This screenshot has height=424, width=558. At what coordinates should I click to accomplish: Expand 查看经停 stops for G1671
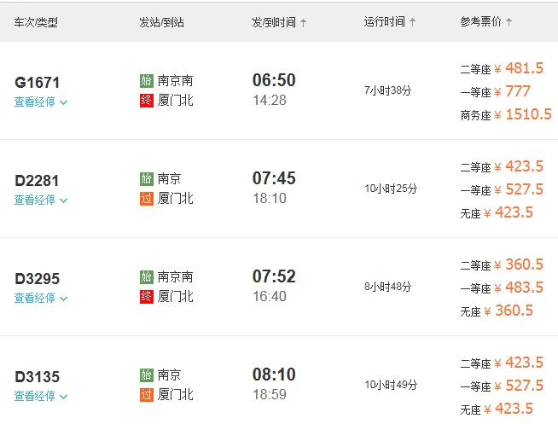40,102
